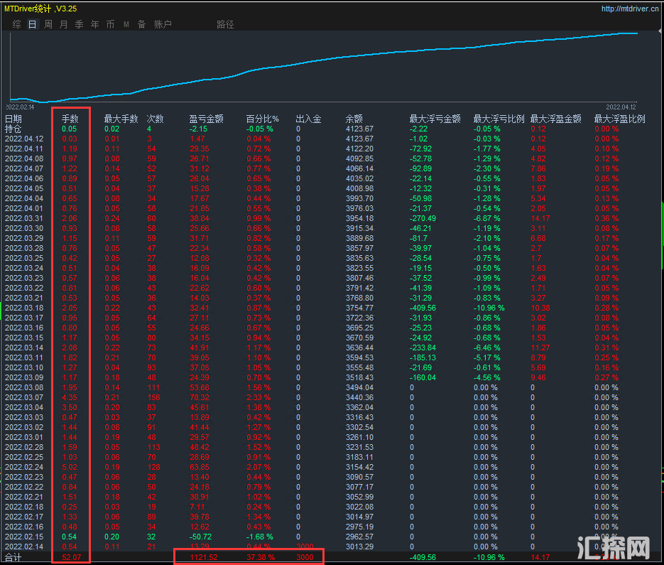The image size is (664, 565).
Task: Click the 最大浮亏比例 column header
Action: (499, 119)
